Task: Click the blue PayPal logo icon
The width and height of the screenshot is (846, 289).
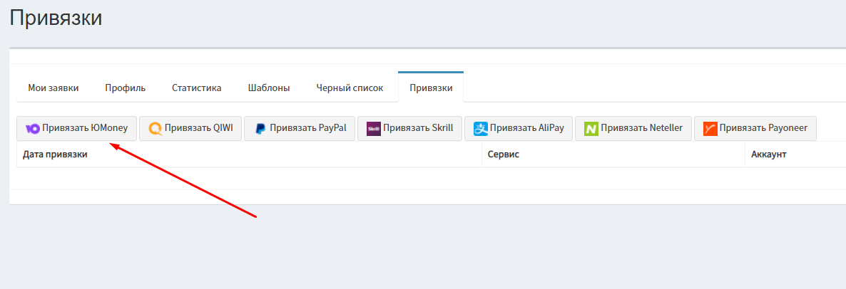Action: click(260, 129)
